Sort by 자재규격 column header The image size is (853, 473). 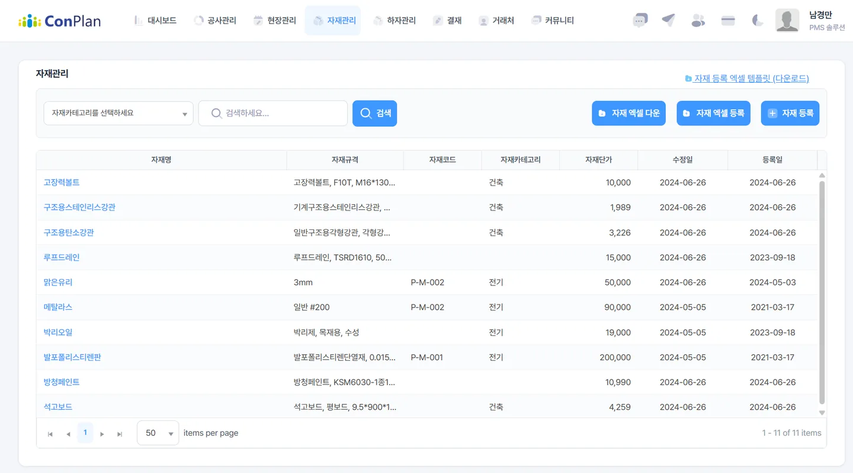pos(345,160)
